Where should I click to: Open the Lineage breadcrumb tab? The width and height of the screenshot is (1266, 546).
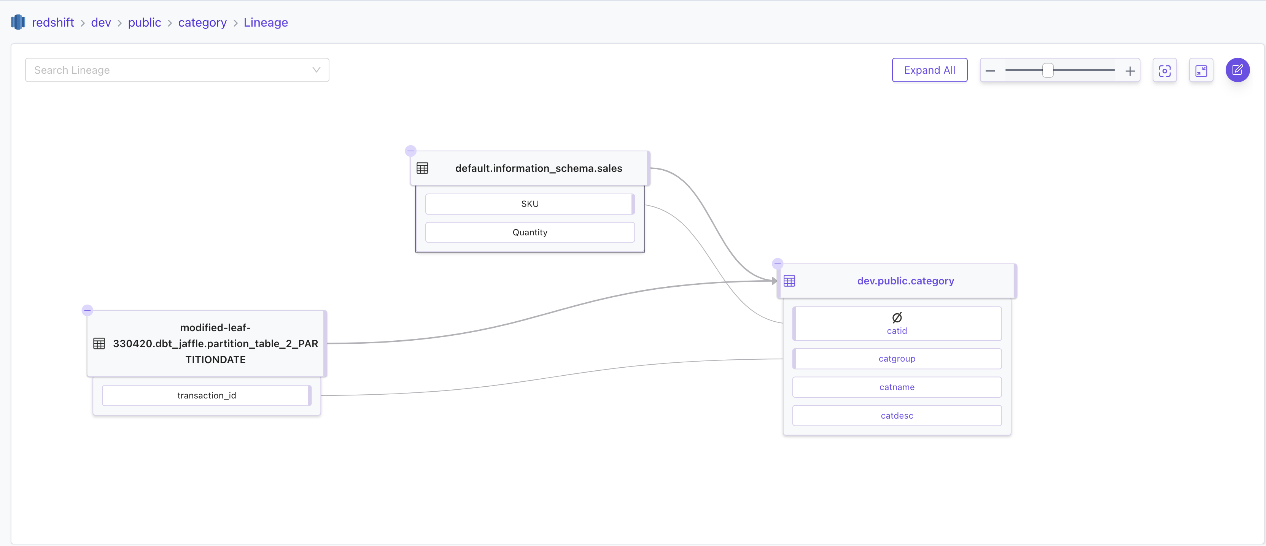tap(266, 22)
